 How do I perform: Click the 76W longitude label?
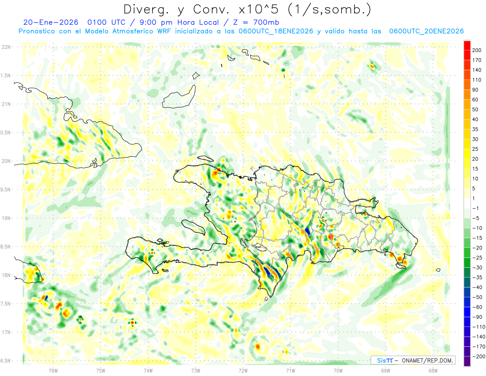(53, 371)
